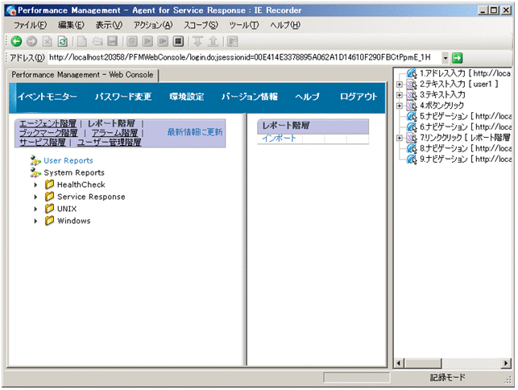Select the Performance Management - Web Console tab
The image size is (518, 390).
pos(83,75)
